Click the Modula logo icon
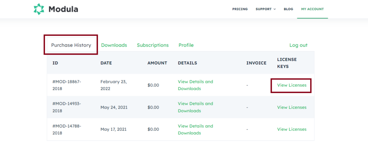Screen dimensions: 368x158 point(39,9)
